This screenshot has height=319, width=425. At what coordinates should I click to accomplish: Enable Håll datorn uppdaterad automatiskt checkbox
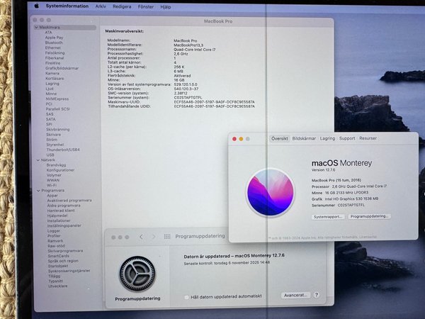[186, 297]
